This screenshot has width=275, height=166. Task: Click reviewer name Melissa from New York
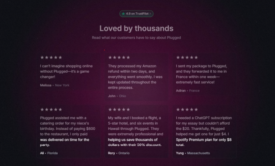pyautogui.click(x=46, y=85)
